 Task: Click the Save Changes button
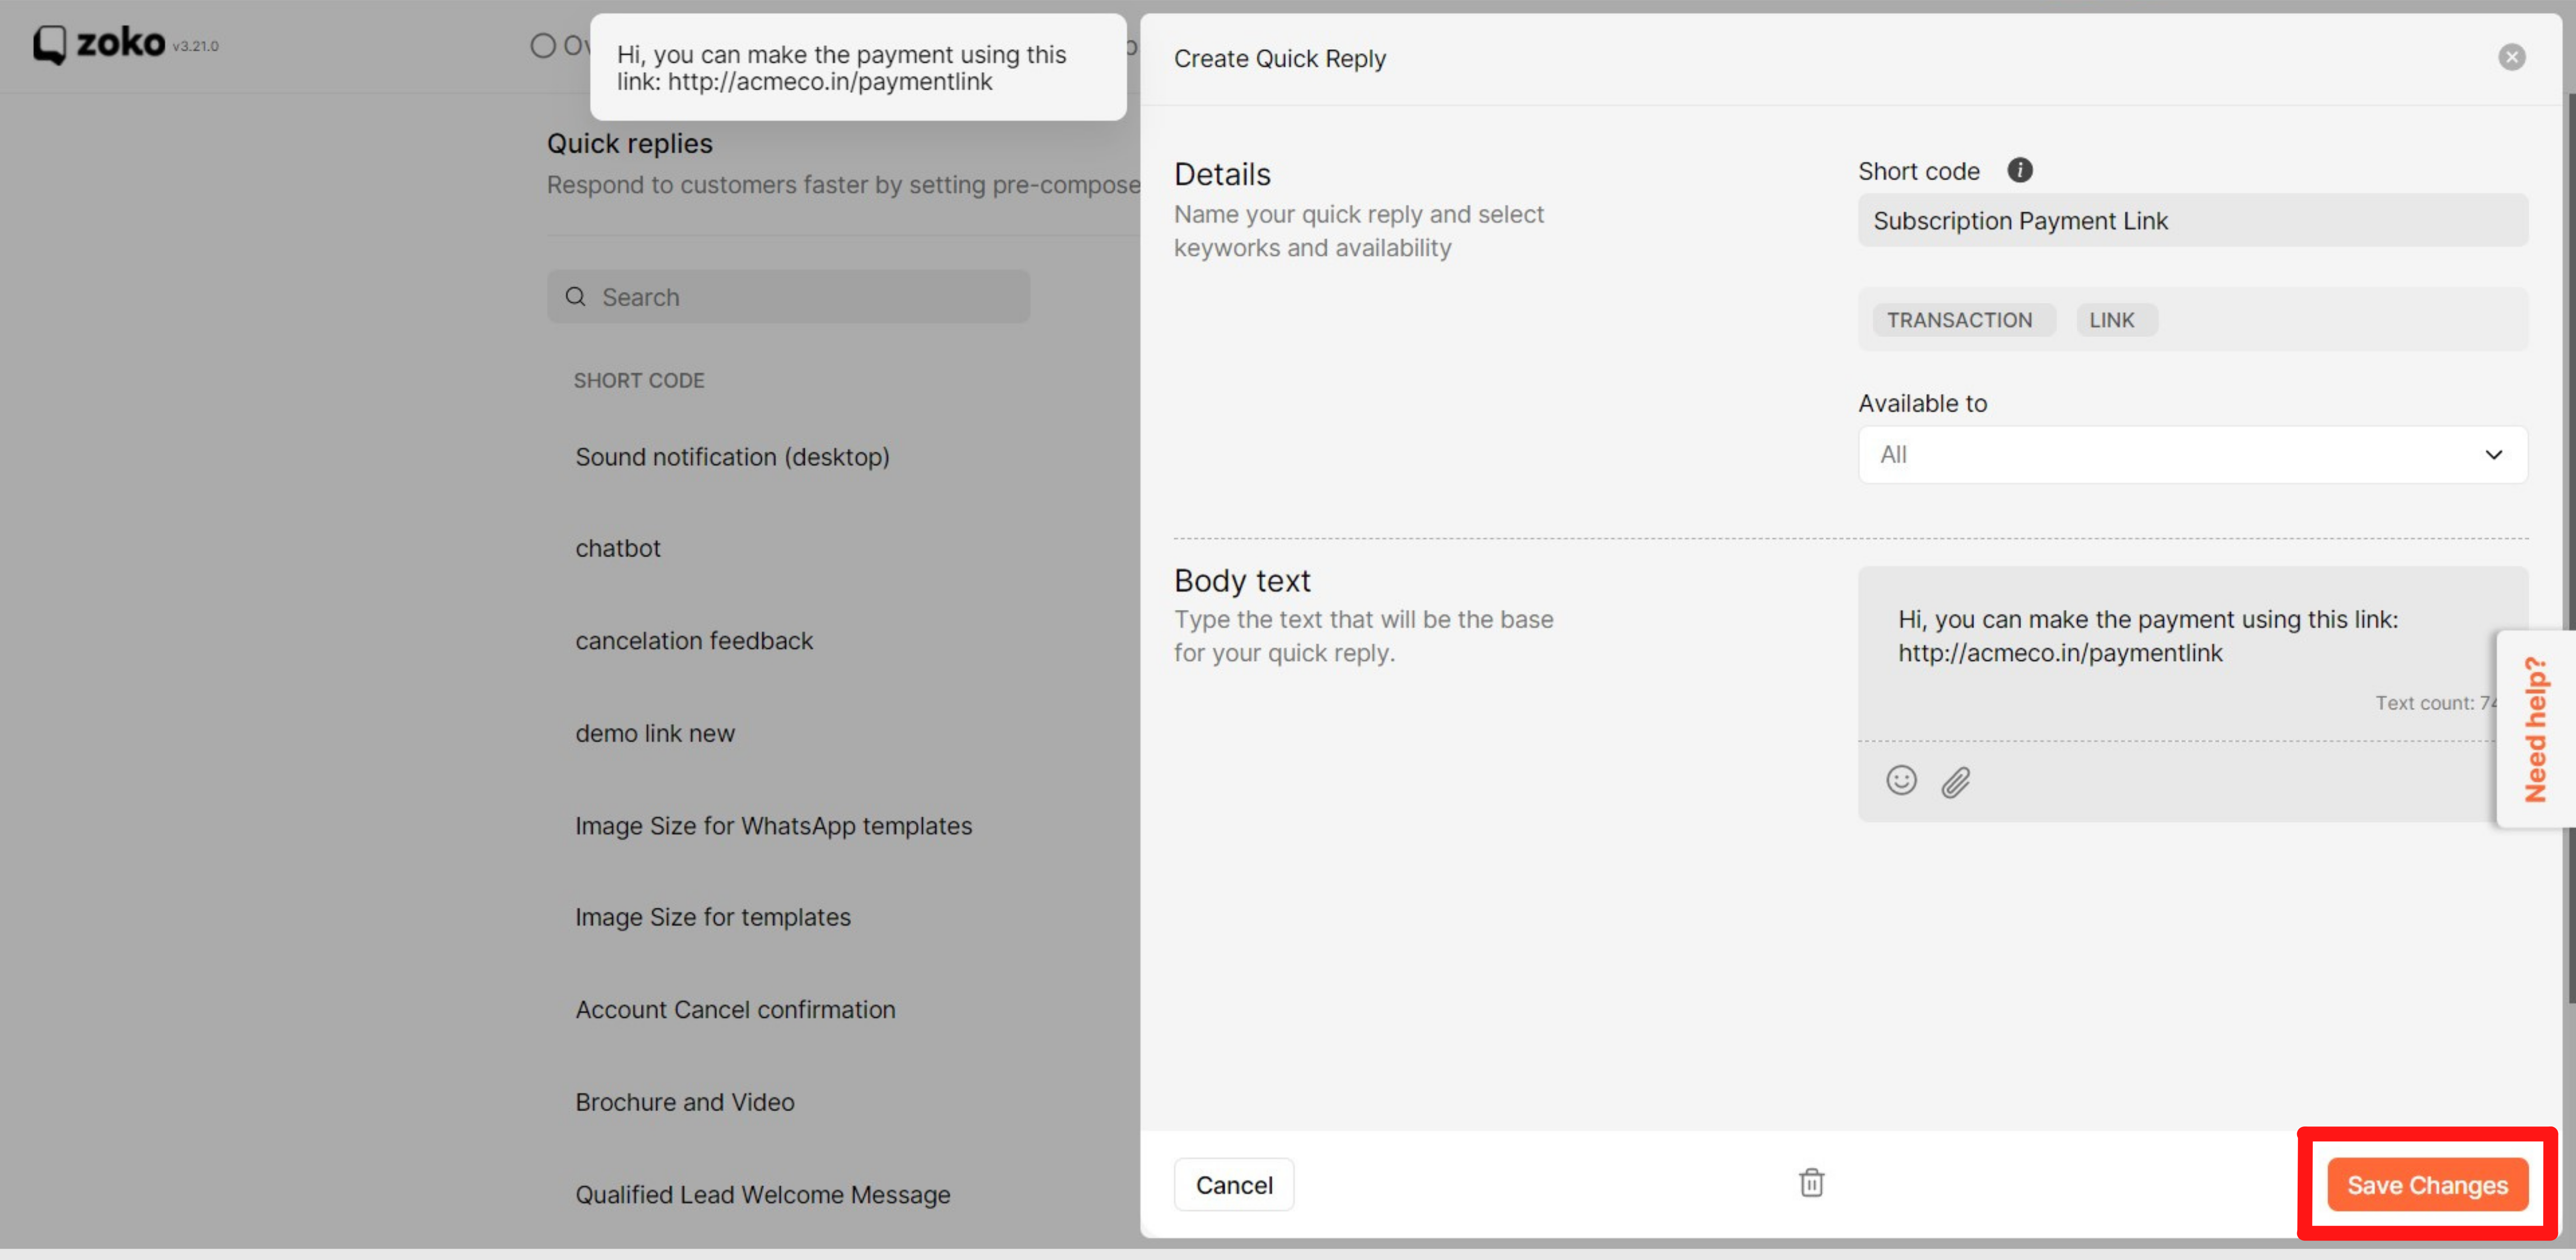coord(2427,1184)
